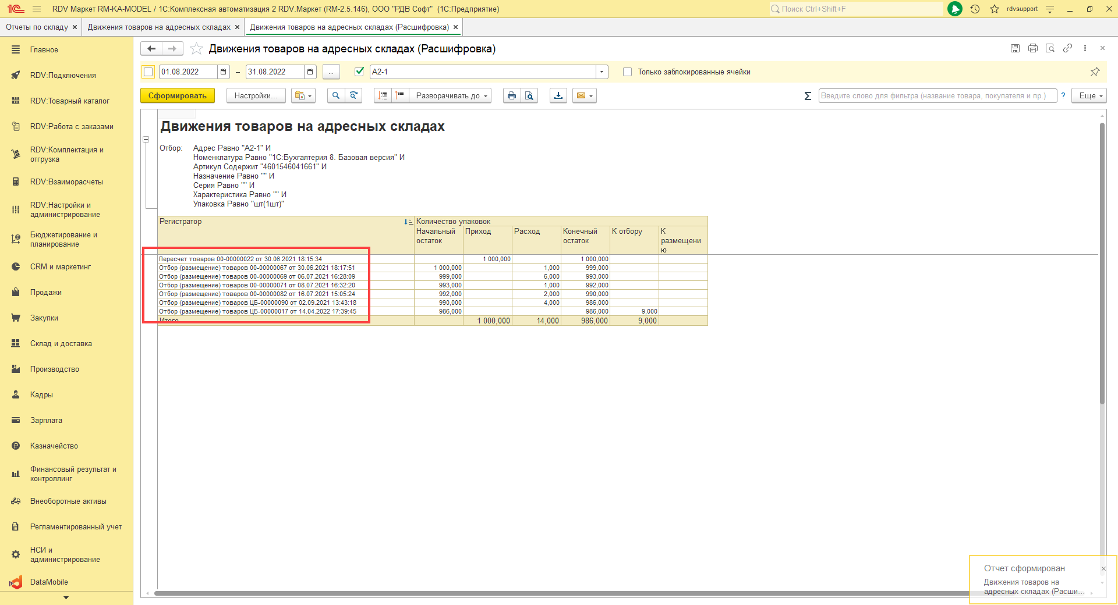This screenshot has width=1118, height=605.
Task: Open the 'Еще' dropdown menu
Action: click(x=1089, y=96)
